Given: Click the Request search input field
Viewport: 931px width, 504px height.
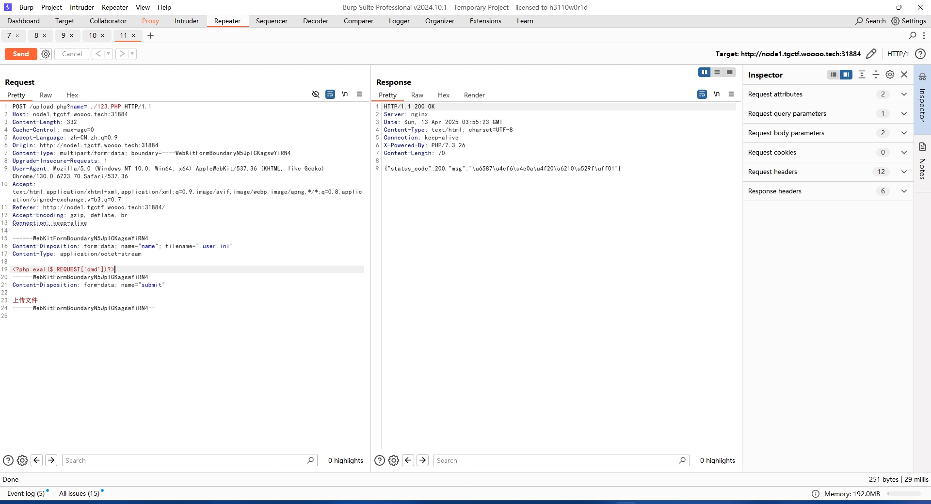Looking at the screenshot, I should [190, 460].
